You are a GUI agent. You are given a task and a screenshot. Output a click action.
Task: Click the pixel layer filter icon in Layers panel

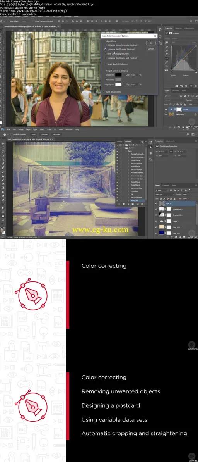(171, 190)
